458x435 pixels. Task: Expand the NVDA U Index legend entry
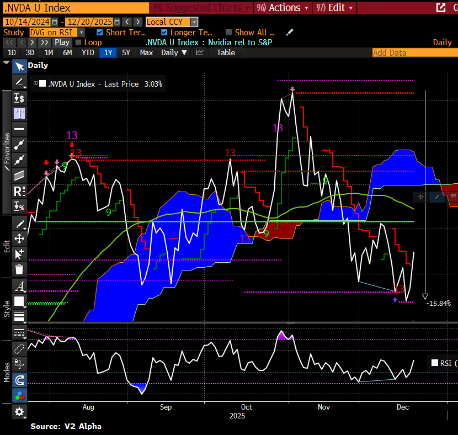pyautogui.click(x=35, y=83)
